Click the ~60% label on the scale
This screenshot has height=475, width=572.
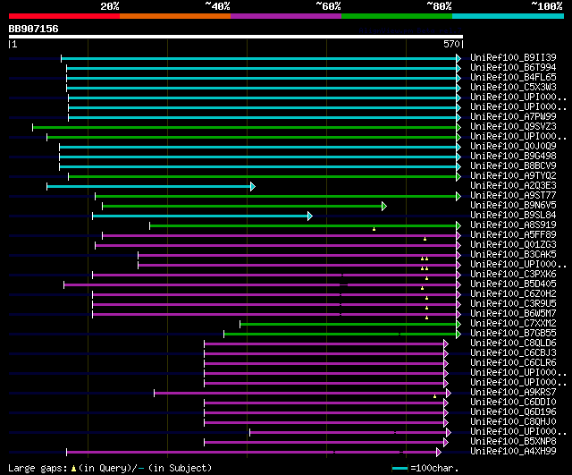328,6
